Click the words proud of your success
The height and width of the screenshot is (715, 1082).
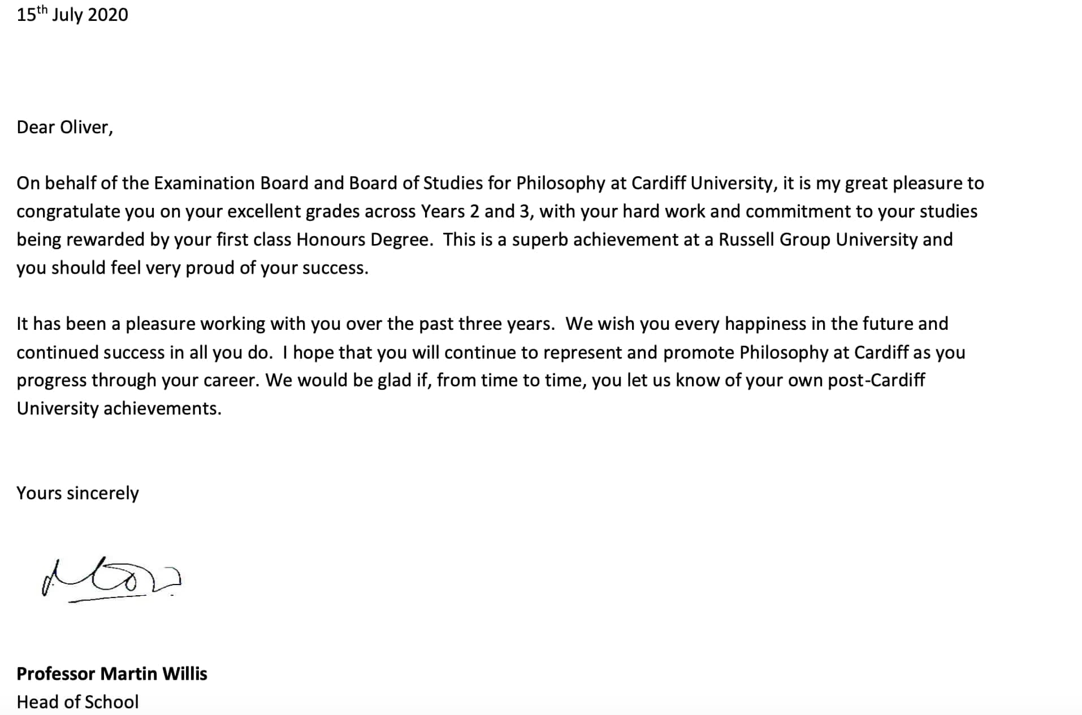277,268
